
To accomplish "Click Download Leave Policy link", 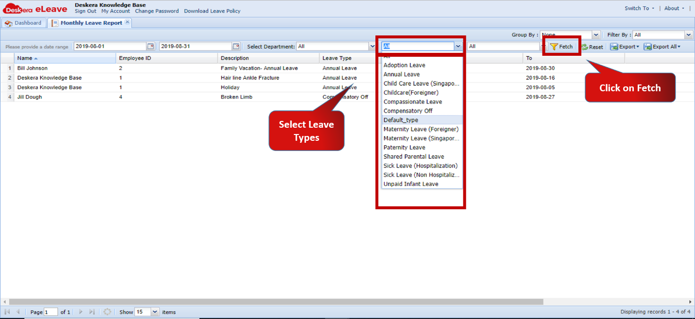I will click(x=212, y=11).
